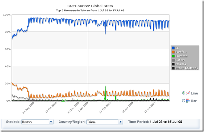Click the 10 Dec 2008 axis label
Viewport: 204px width, 132px height.
click(73, 107)
